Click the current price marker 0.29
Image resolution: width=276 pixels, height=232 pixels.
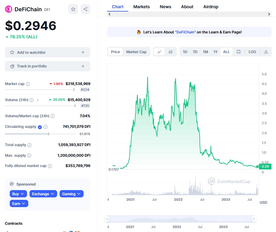(x=265, y=166)
